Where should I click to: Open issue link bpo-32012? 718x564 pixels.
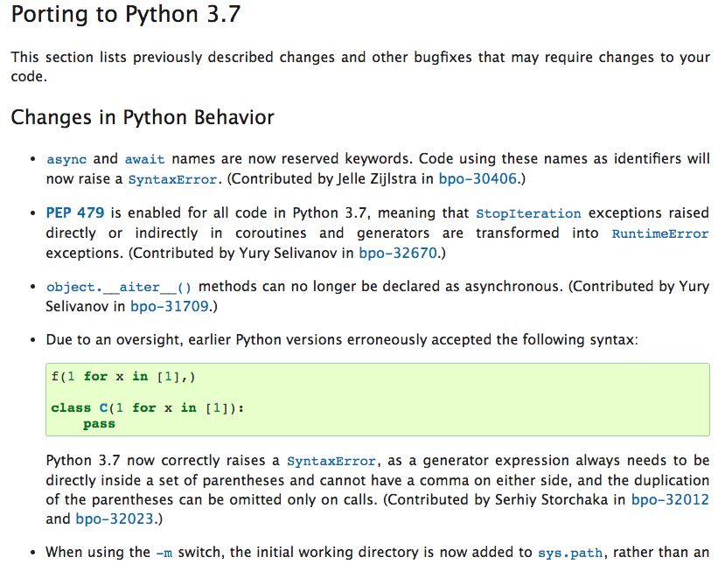[670, 499]
